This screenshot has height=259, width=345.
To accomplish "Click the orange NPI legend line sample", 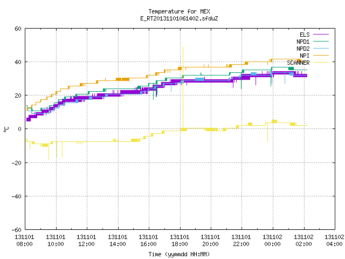I will (321, 56).
